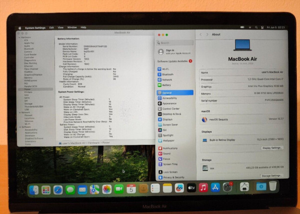Go back using the About pane back arrow
The width and height of the screenshot is (300, 214).
coord(201,34)
